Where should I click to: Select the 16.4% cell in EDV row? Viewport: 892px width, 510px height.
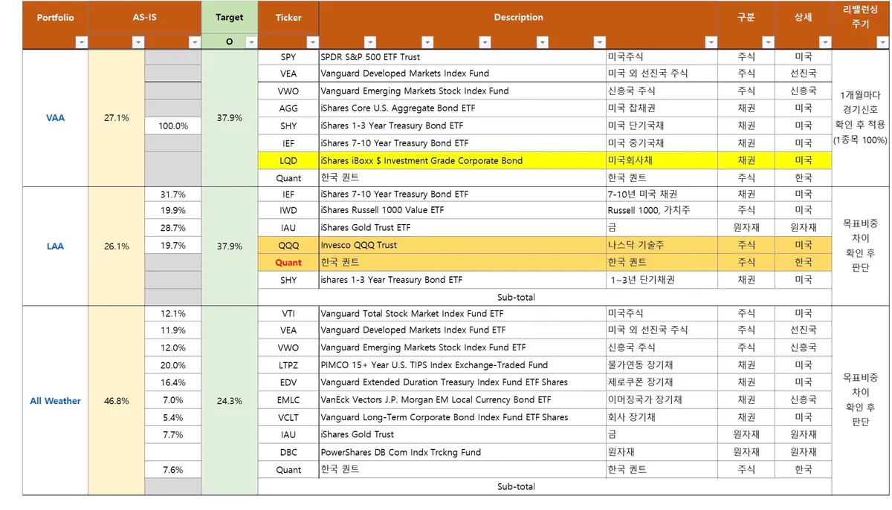pos(172,382)
